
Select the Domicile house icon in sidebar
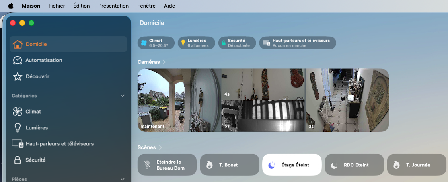coord(17,44)
